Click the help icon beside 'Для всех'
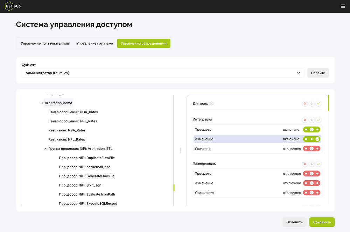The height and width of the screenshot is (232, 350). coord(211,104)
